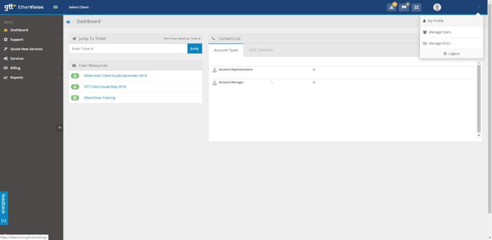
Task: Open GTT Client Guide May 2018 link
Action: click(x=105, y=87)
